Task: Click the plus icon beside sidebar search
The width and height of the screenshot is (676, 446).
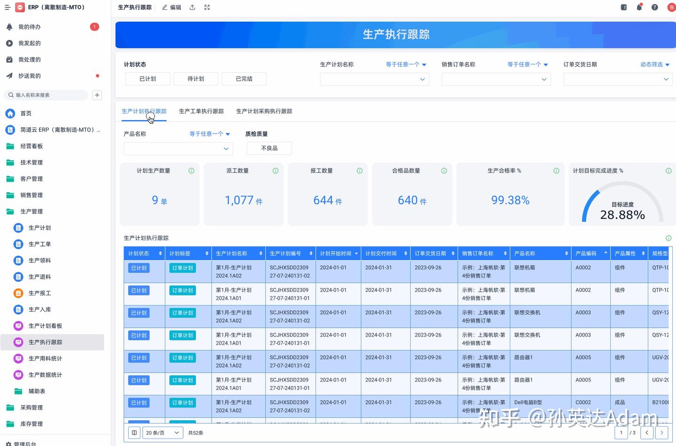Action: pos(97,95)
